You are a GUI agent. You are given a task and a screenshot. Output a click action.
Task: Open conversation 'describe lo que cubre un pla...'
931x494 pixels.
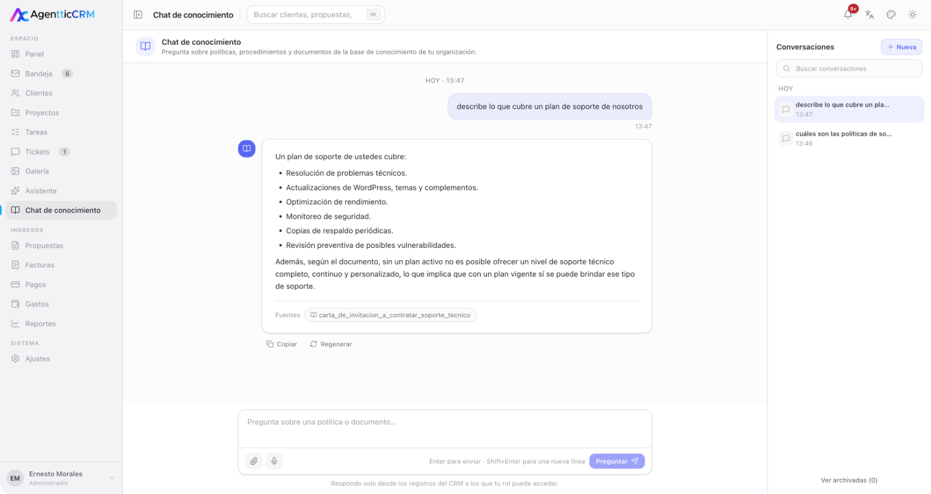pyautogui.click(x=850, y=109)
